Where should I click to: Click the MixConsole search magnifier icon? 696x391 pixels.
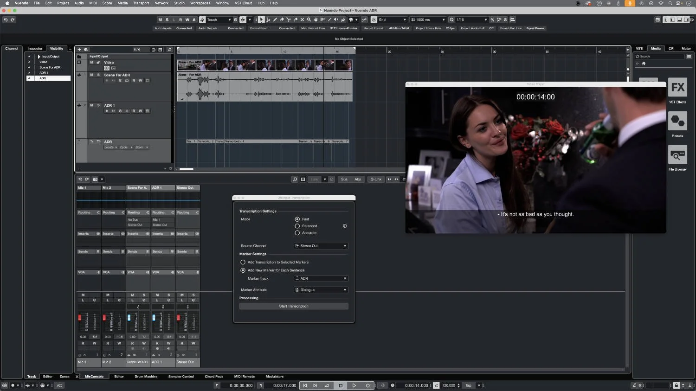295,179
